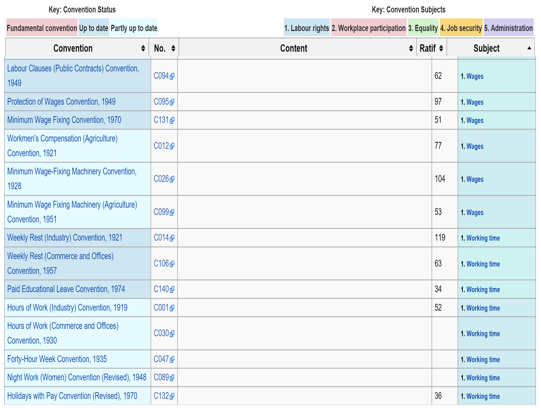Sort table by Ratif column arrows
The height and width of the screenshot is (408, 541).
pyautogui.click(x=441, y=48)
